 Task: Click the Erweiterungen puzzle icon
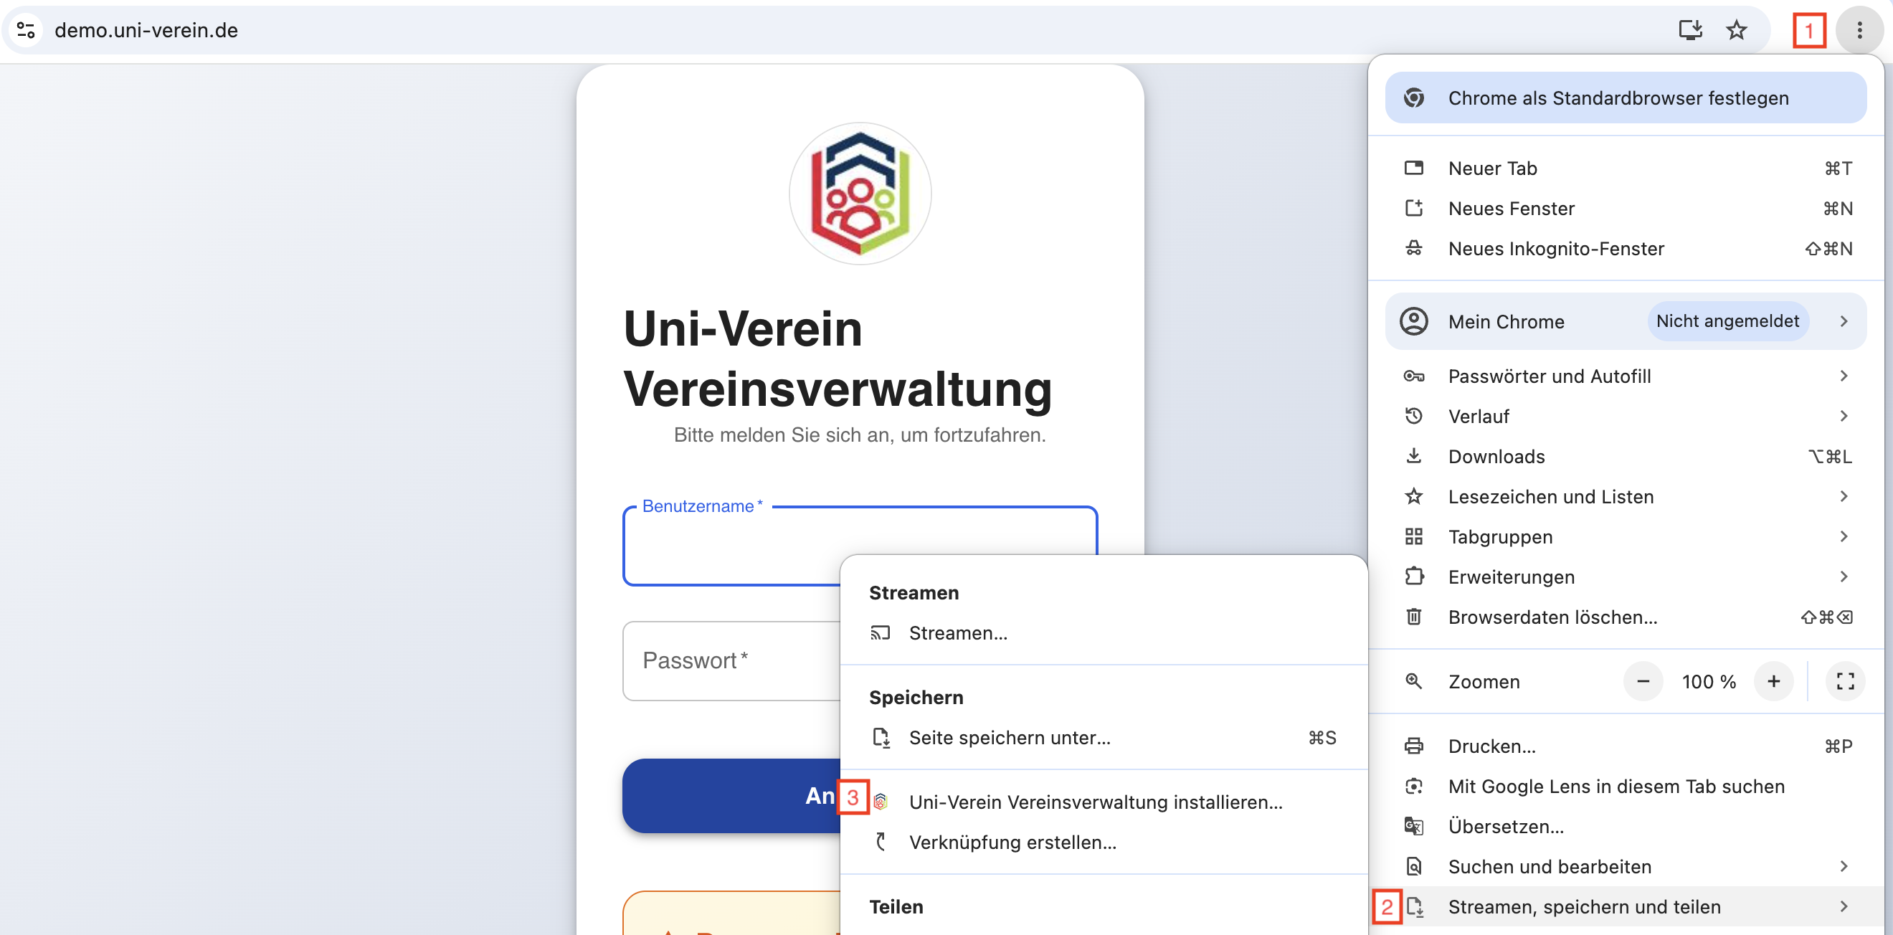click(x=1413, y=576)
